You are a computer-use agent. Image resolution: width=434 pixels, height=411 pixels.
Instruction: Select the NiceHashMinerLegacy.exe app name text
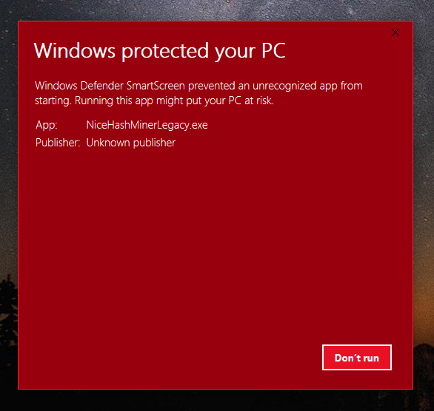[147, 125]
